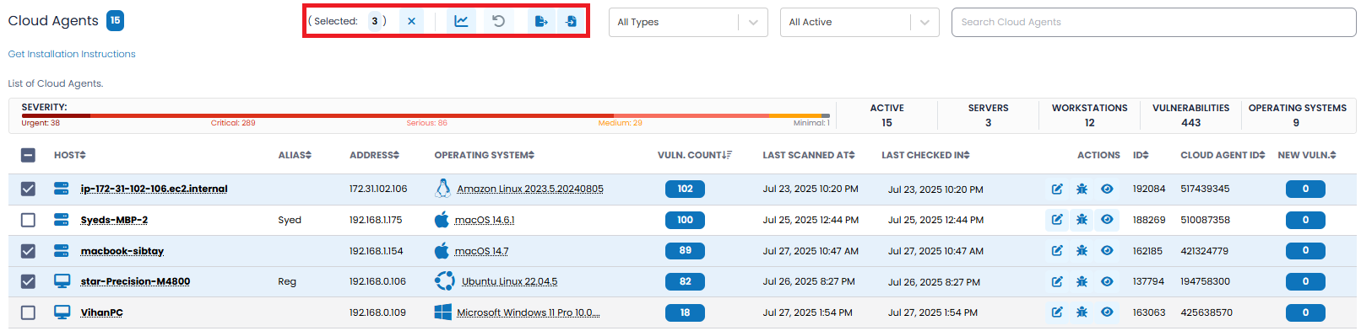Toggle the select-all header checkbox
This screenshot has height=331, width=1361.
tap(28, 155)
